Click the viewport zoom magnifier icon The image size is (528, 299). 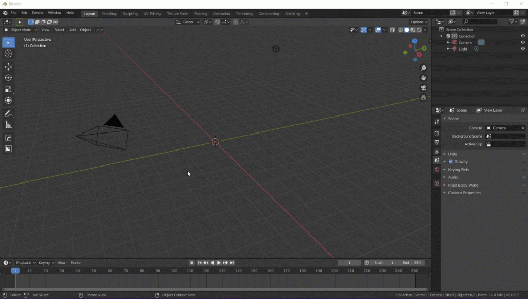[x=424, y=68]
